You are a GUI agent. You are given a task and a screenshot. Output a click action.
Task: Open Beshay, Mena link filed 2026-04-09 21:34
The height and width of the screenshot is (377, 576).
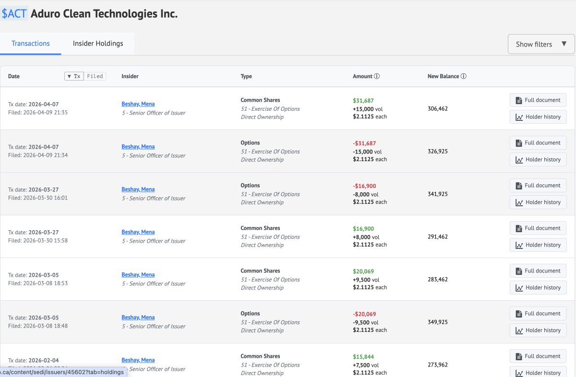[138, 147]
